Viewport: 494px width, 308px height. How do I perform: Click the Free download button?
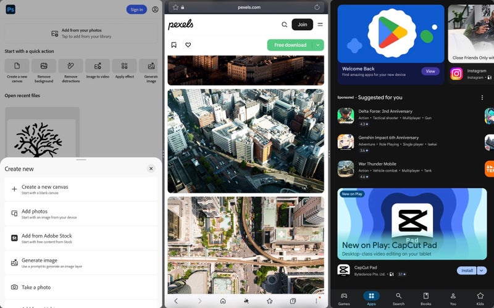point(290,45)
